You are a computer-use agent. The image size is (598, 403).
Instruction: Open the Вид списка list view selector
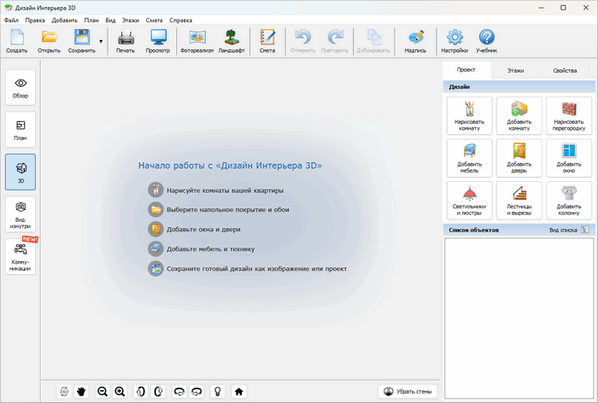tap(569, 230)
